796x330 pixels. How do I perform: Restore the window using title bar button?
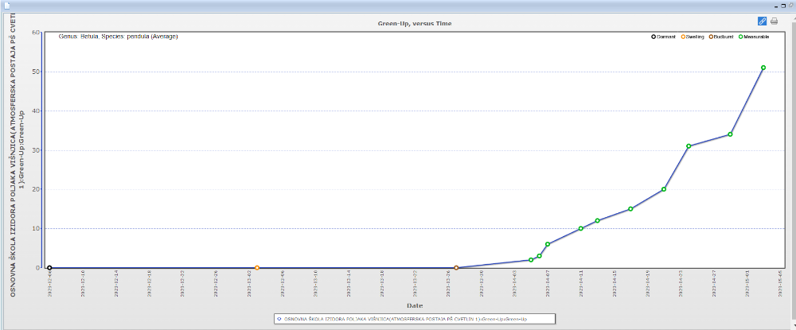(x=782, y=5)
